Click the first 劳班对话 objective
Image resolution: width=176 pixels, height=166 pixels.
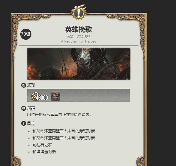click(x=64, y=131)
